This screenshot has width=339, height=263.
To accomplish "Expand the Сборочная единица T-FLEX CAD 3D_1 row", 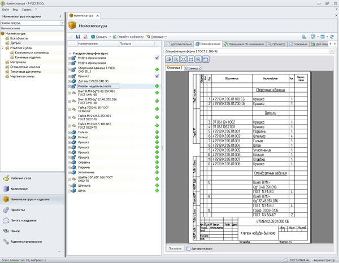I will [69, 70].
